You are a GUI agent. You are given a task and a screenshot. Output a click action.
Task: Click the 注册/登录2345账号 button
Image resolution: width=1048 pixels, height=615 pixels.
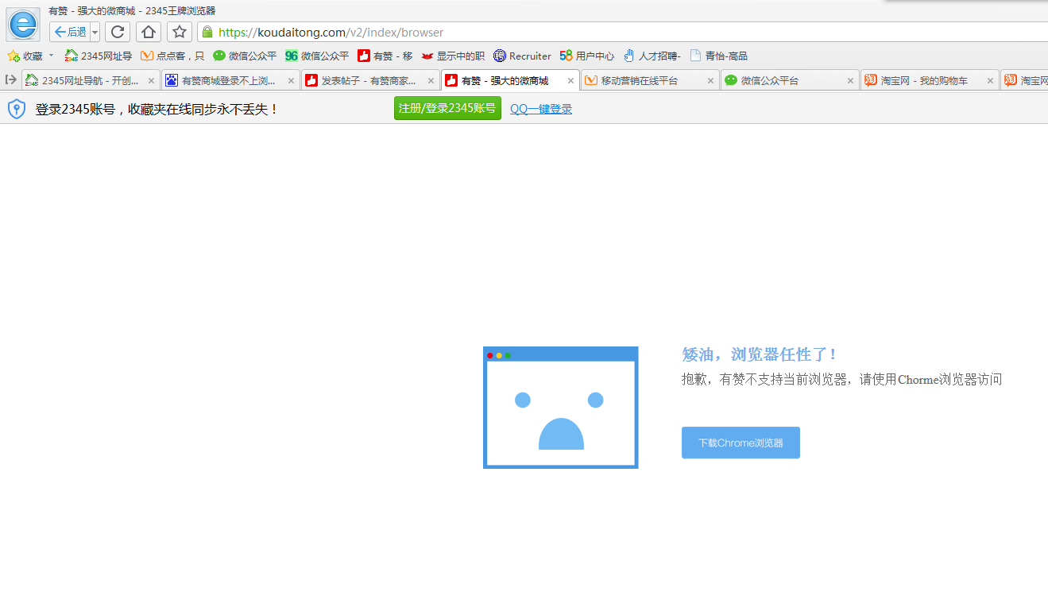pos(447,108)
